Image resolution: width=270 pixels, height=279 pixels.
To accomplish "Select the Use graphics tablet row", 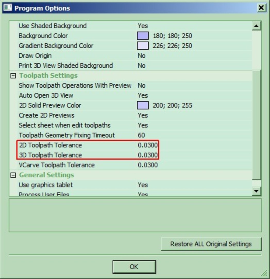I will 46,185.
